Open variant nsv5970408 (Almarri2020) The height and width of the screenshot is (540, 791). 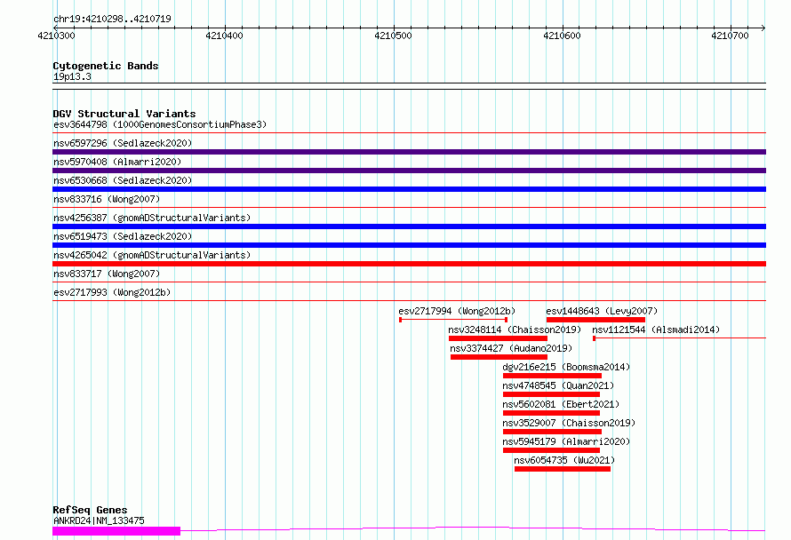pos(117,162)
